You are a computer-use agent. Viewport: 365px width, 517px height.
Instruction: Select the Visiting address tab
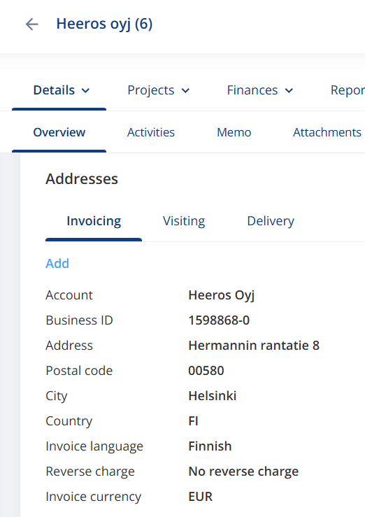184,221
